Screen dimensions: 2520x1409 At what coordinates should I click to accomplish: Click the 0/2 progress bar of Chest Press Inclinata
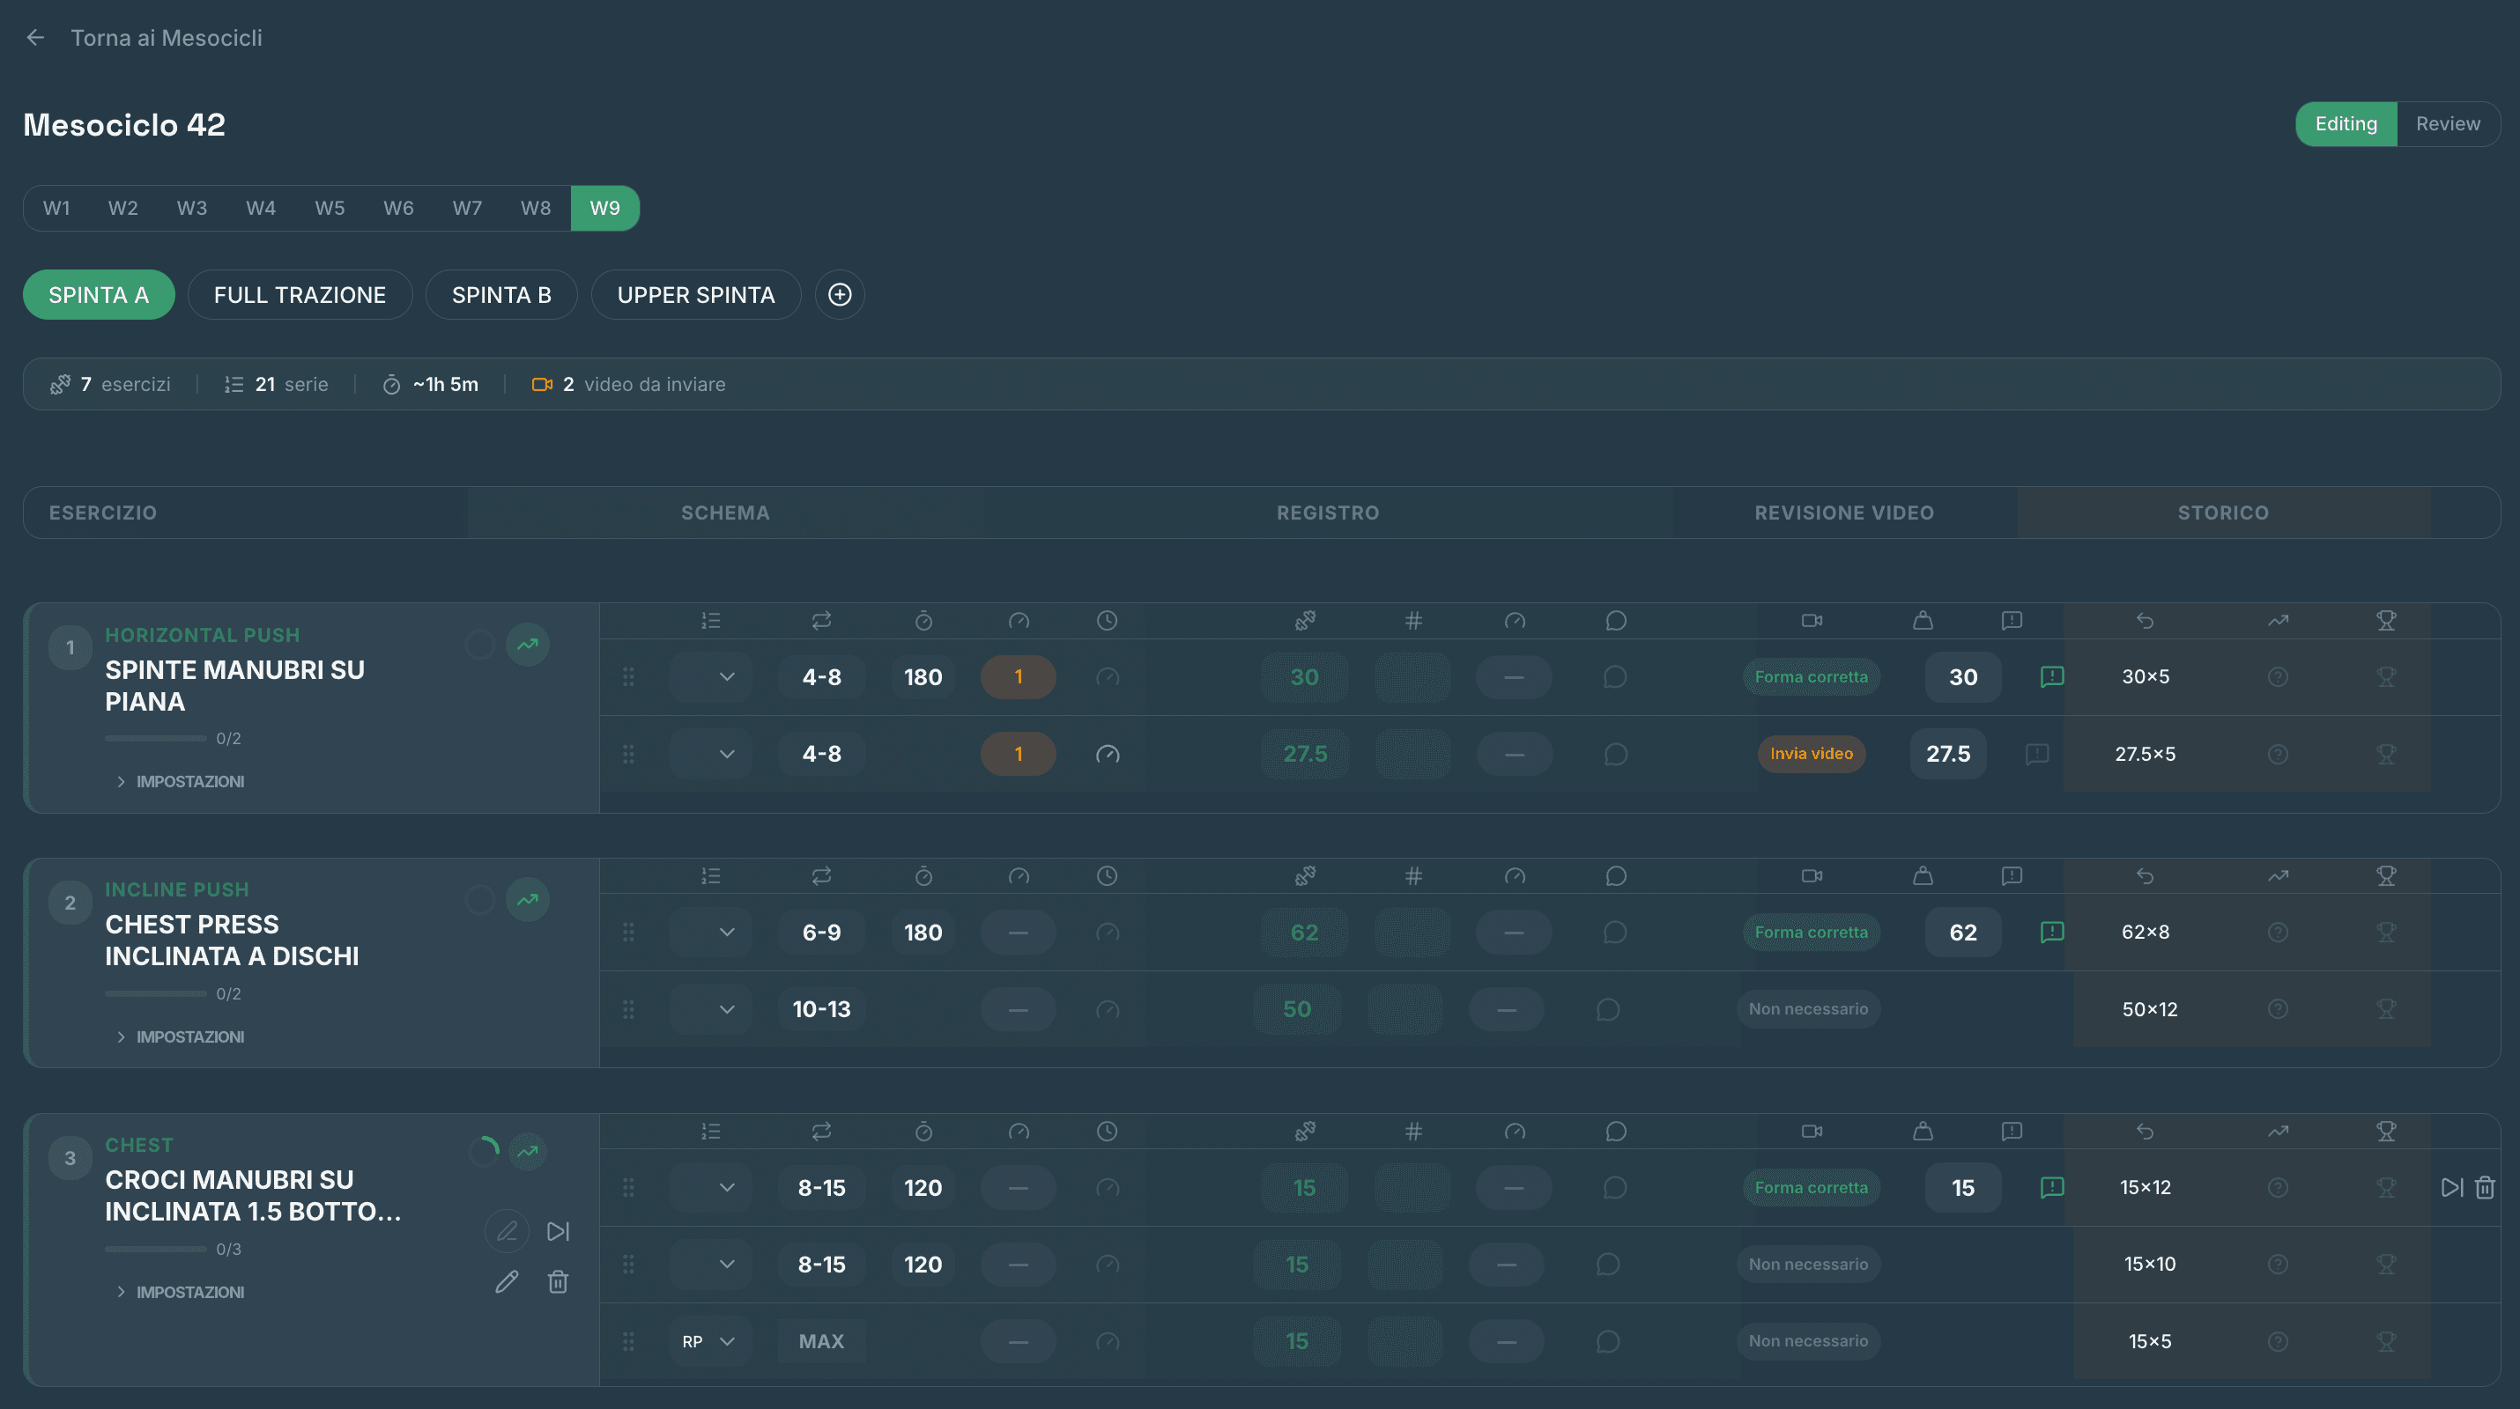coord(154,993)
